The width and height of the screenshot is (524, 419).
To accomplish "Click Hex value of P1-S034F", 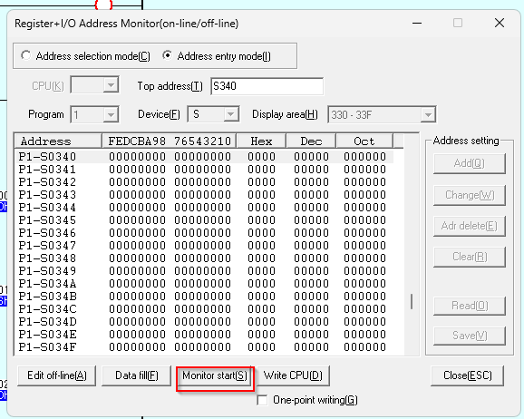I will (x=261, y=347).
